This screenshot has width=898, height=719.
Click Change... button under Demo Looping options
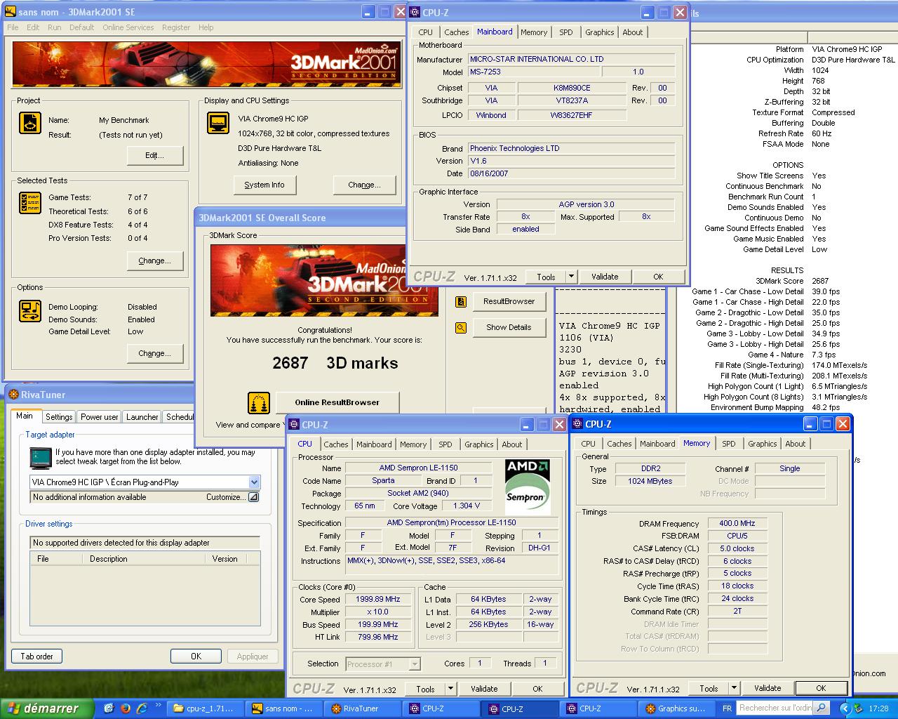[x=155, y=353]
